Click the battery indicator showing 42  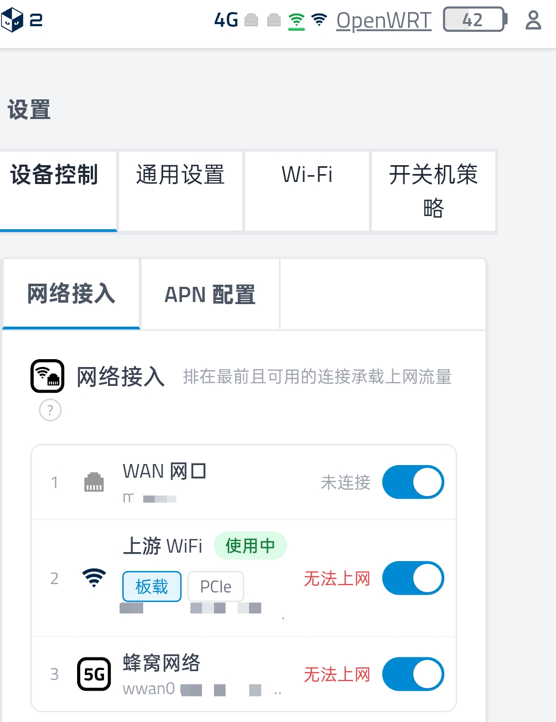coord(475,20)
